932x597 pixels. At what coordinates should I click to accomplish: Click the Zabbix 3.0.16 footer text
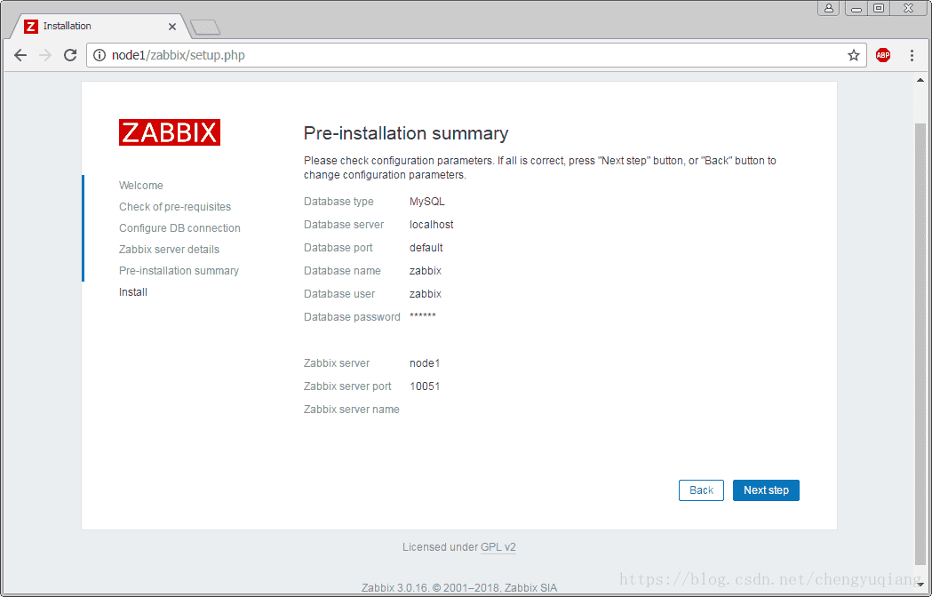pyautogui.click(x=459, y=588)
